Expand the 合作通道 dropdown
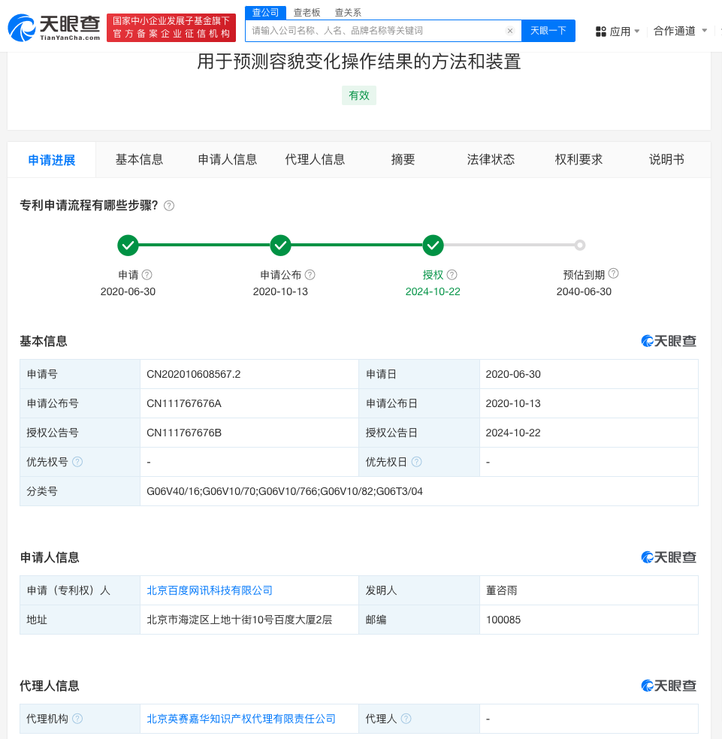Screen dimensions: 722x739 (681, 31)
